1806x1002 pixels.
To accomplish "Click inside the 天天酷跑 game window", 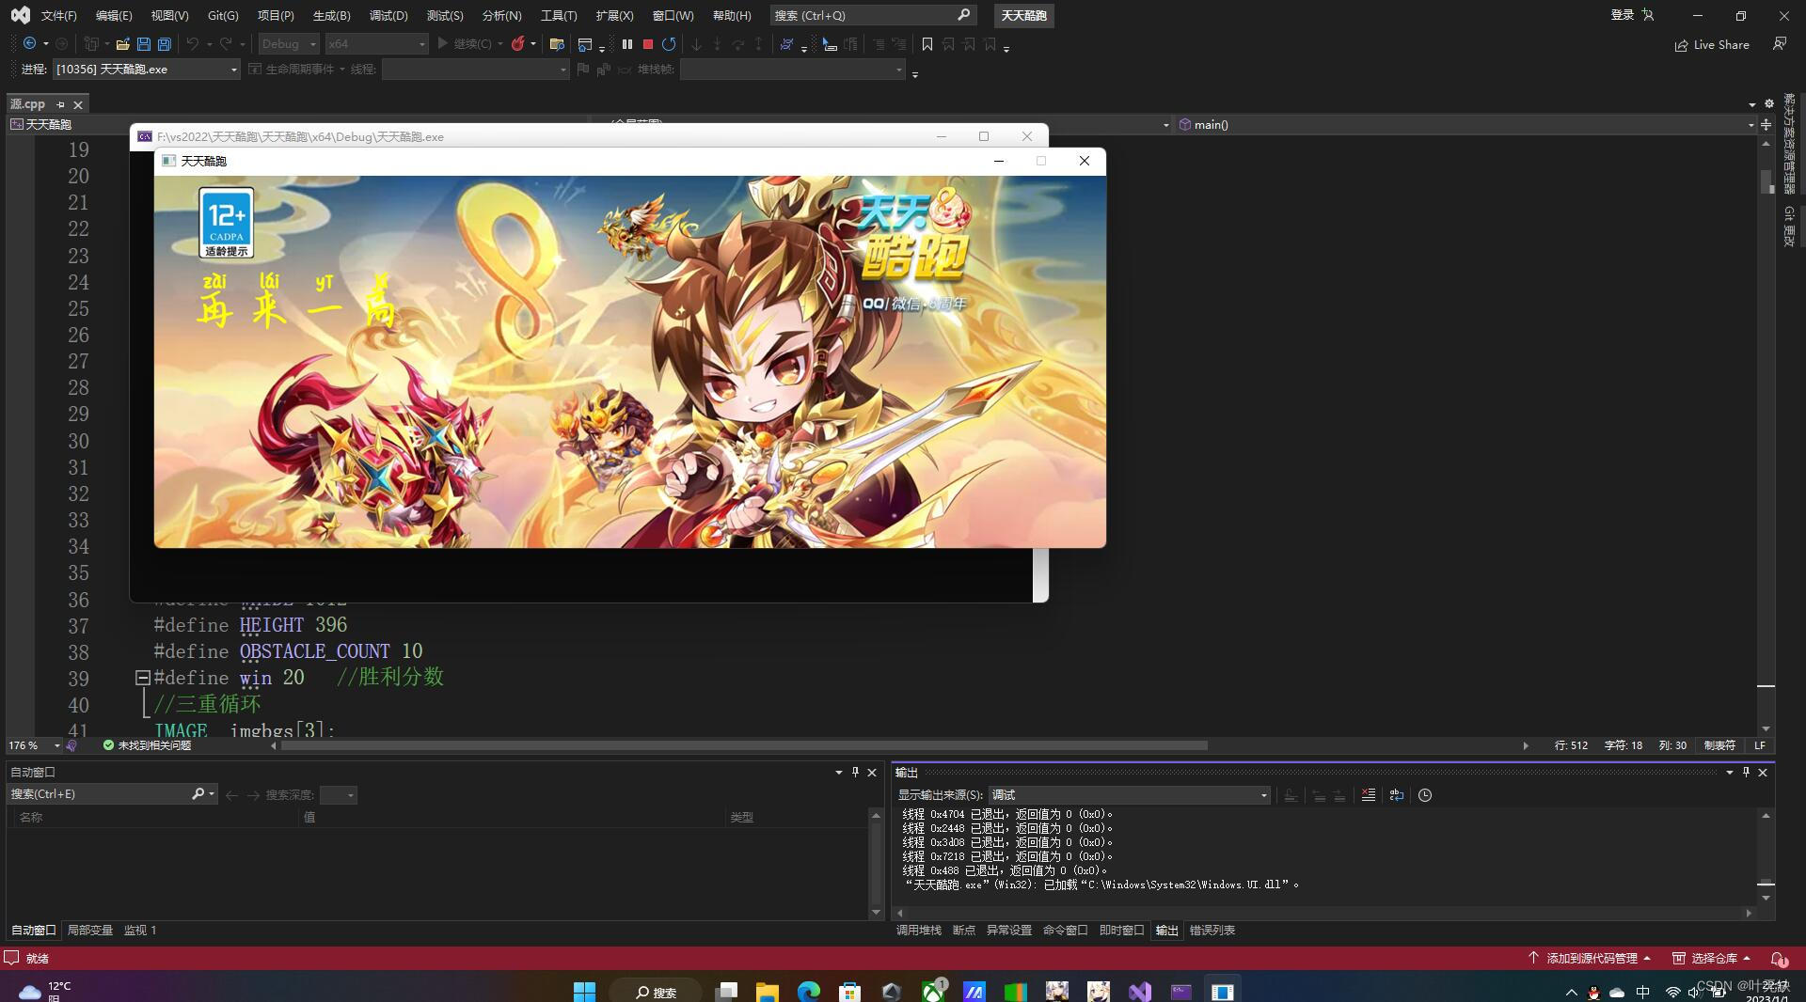I will [630, 361].
